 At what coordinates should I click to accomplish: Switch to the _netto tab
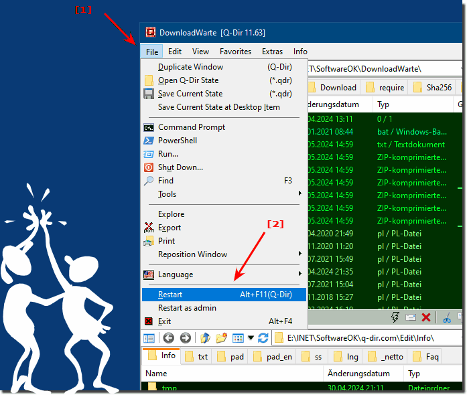(385, 357)
